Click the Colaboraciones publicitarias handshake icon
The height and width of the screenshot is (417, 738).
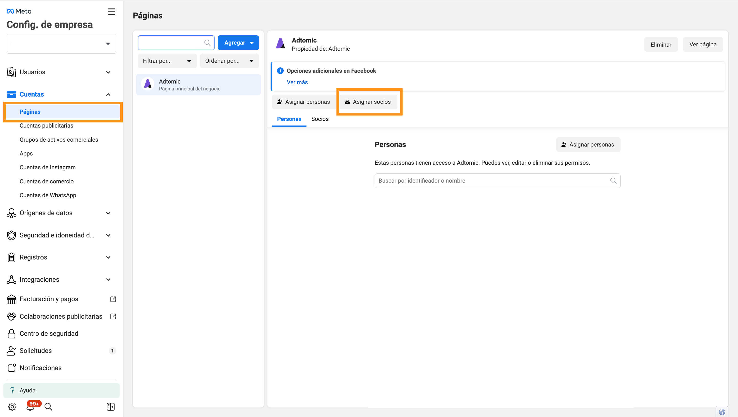tap(11, 317)
